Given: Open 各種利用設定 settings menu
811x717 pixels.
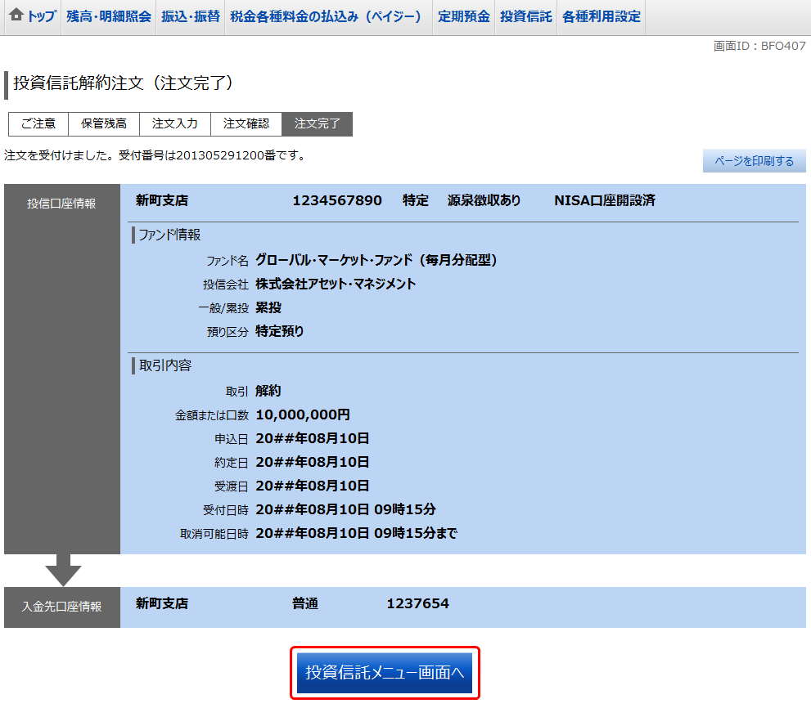Looking at the screenshot, I should (x=601, y=16).
